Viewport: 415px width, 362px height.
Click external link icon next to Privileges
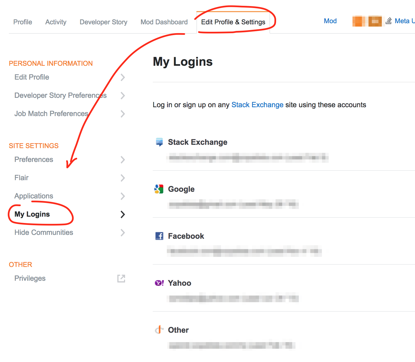click(x=121, y=279)
